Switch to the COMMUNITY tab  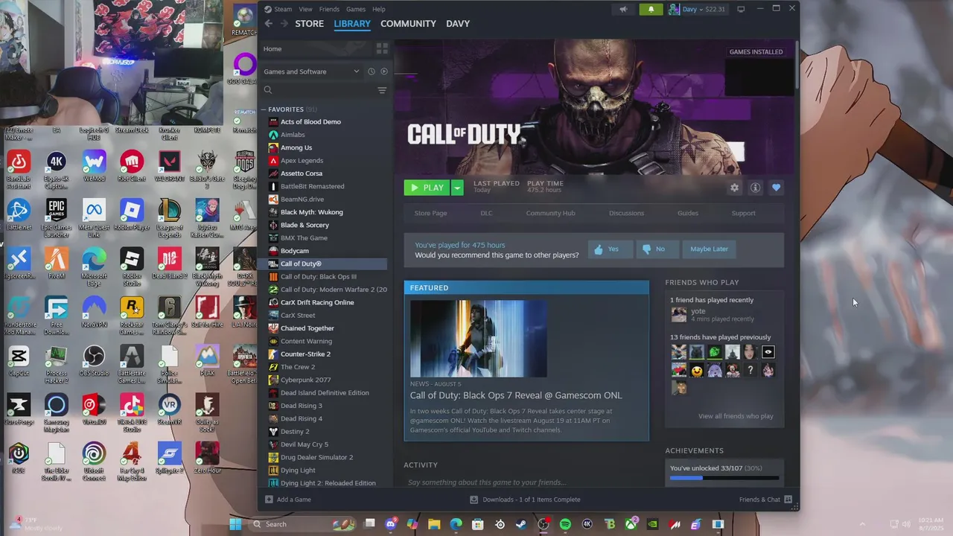(408, 24)
